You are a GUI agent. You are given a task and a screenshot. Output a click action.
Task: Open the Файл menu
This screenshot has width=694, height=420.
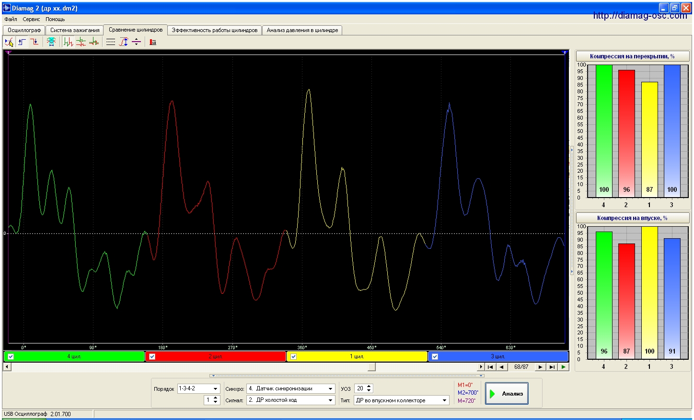(11, 19)
